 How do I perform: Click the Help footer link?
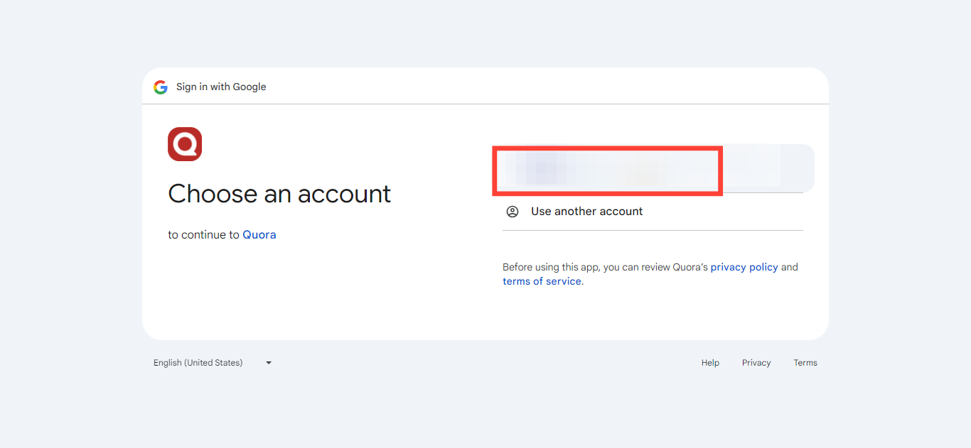coord(710,363)
